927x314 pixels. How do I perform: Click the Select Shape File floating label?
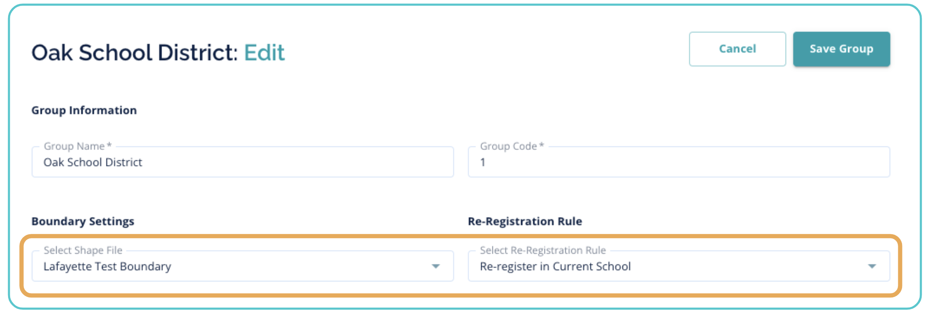(83, 250)
